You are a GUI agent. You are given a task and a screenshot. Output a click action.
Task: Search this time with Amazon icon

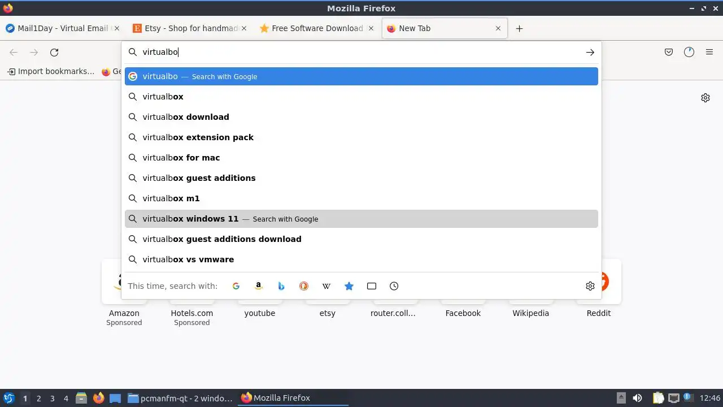click(x=259, y=286)
